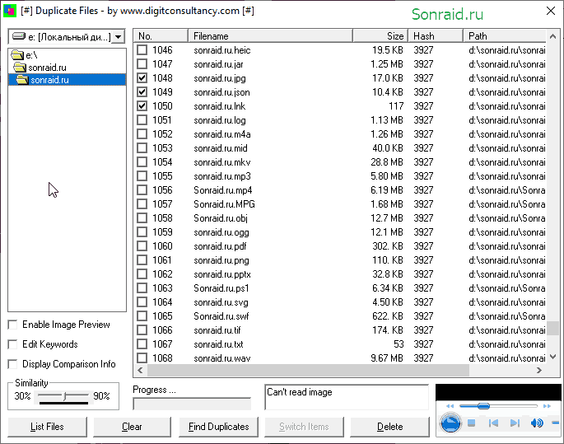Skip to previous track in media player
The height and width of the screenshot is (444, 564).
coord(493,423)
